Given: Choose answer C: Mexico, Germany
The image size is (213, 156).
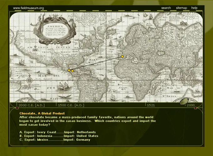Looking at the screenshot, I should pyautogui.click(x=55, y=140).
